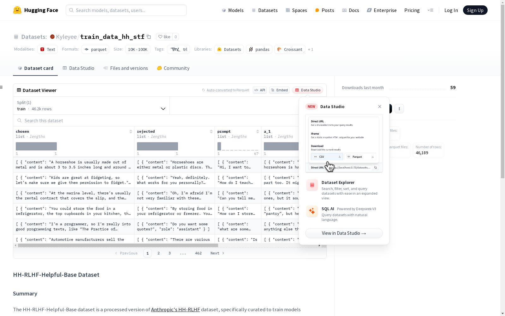Go to page 2 of results
Image resolution: width=505 pixels, height=316 pixels.
pos(158,253)
